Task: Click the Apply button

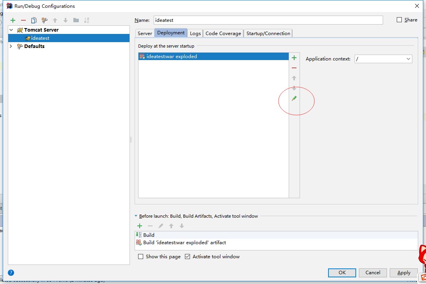Action: [x=403, y=273]
